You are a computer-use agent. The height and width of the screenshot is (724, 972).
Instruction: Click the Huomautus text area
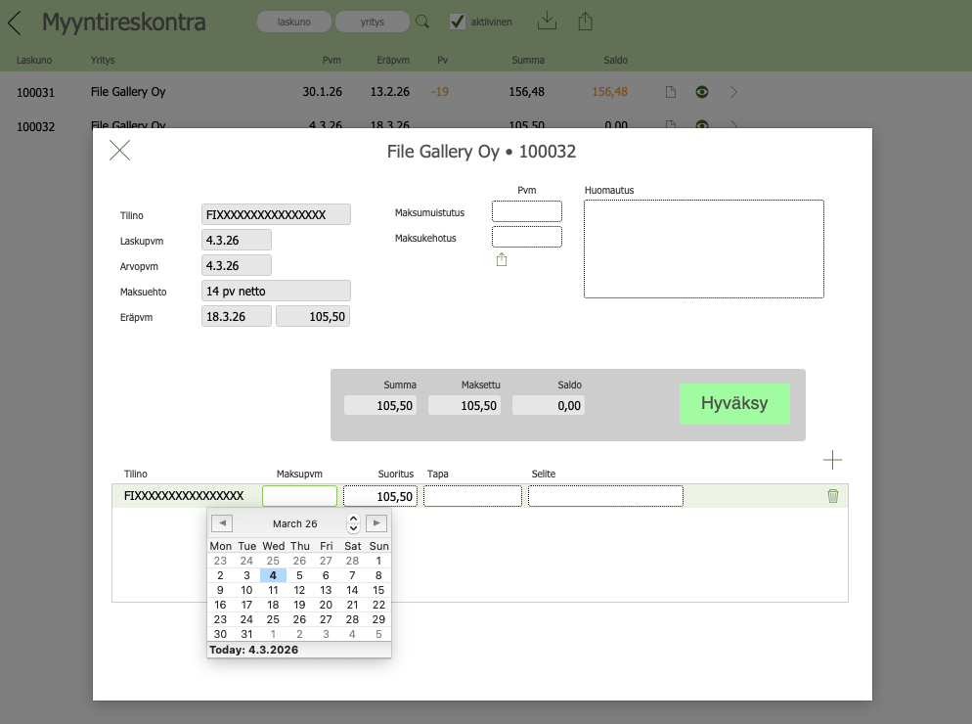coord(703,249)
